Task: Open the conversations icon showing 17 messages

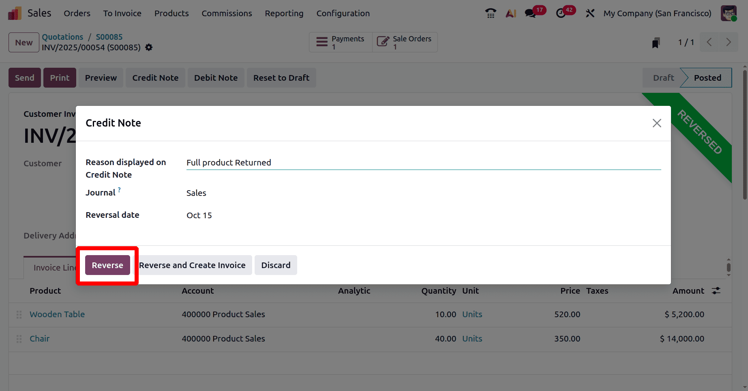Action: 529,13
